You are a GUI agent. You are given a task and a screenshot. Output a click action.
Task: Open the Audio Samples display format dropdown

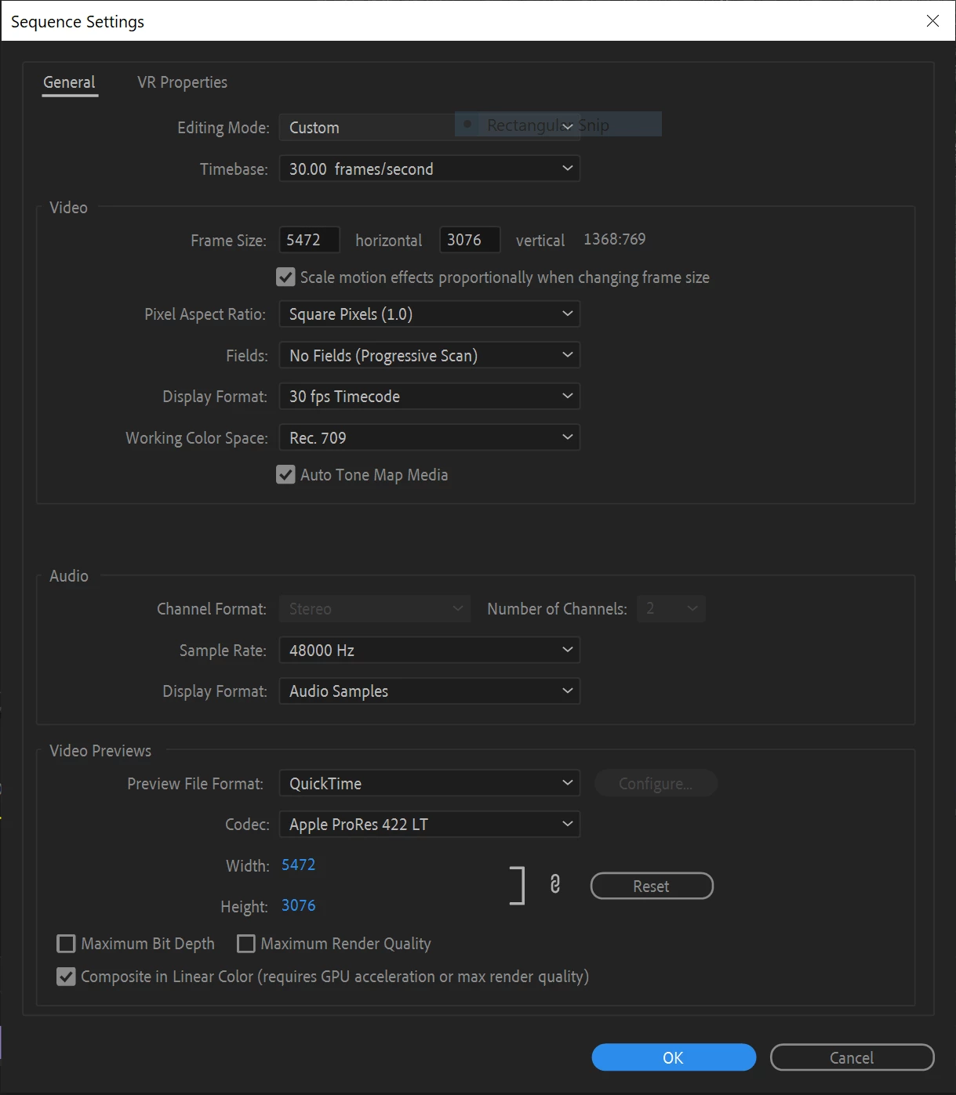(x=429, y=691)
